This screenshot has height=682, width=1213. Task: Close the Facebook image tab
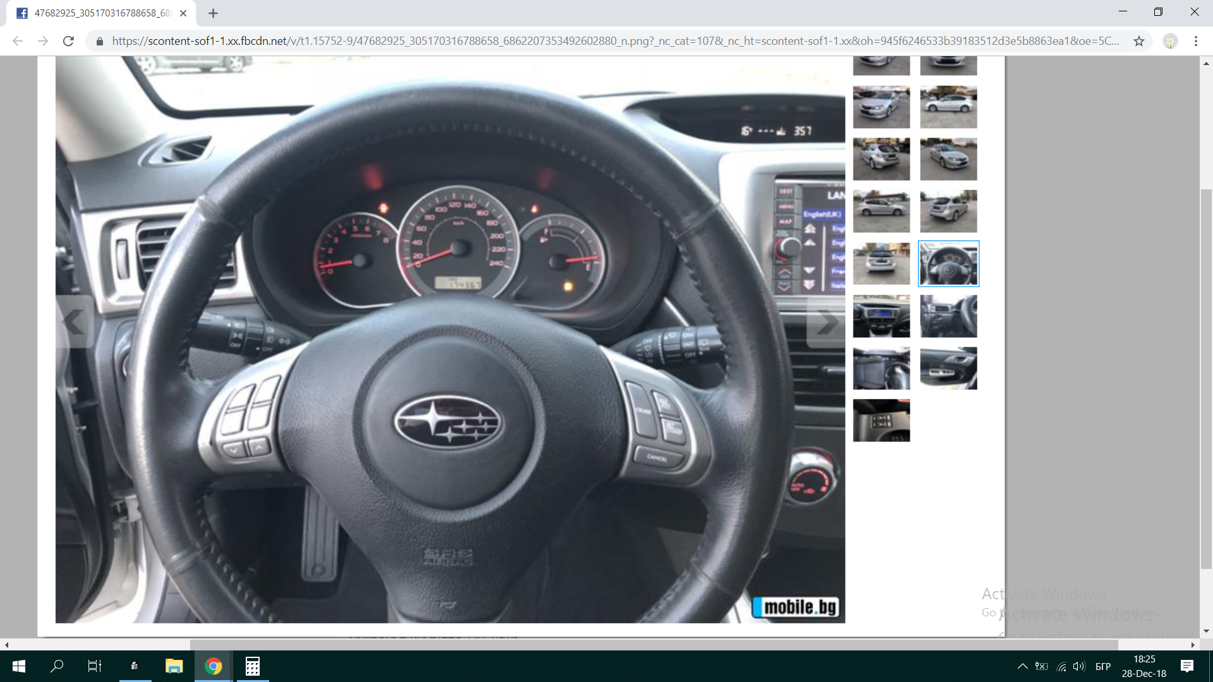183,13
